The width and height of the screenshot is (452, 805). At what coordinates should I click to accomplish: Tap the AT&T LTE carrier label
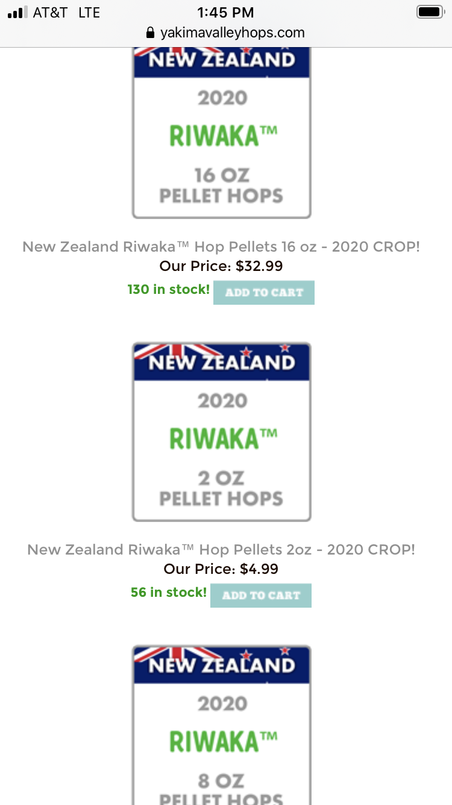pos(66,12)
